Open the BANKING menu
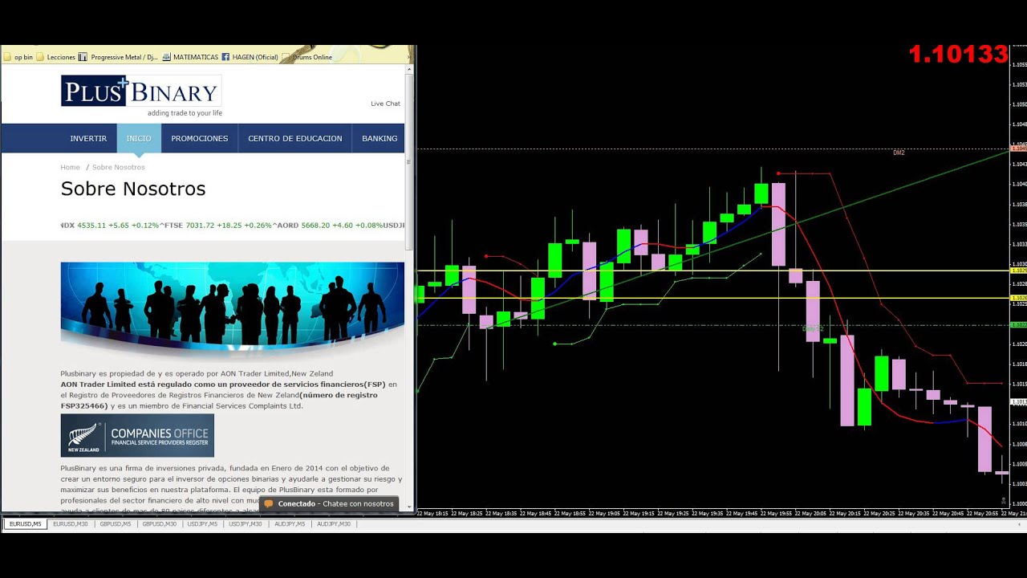1027x578 pixels. tap(380, 139)
